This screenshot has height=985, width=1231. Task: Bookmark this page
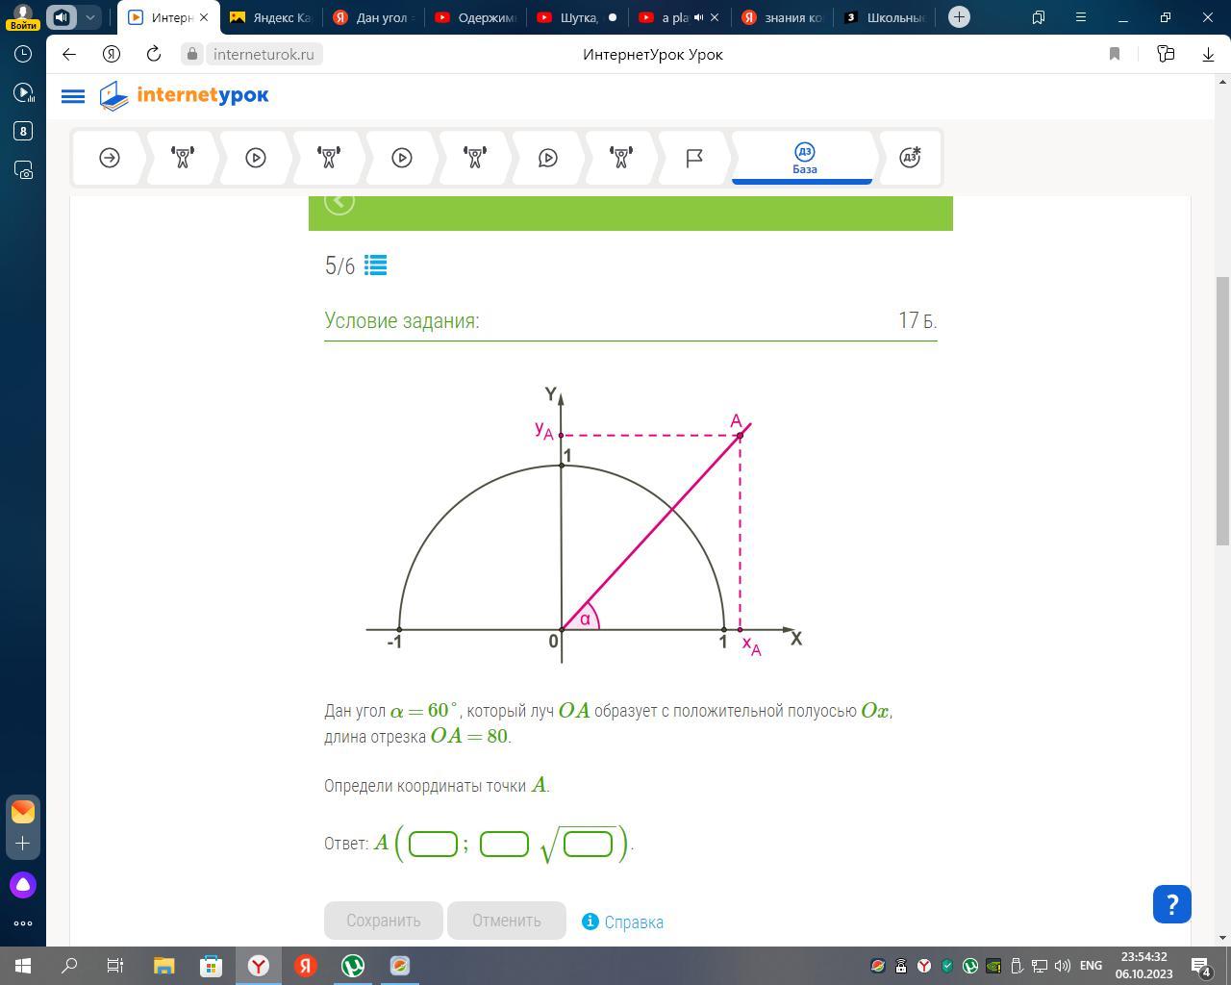click(1115, 54)
